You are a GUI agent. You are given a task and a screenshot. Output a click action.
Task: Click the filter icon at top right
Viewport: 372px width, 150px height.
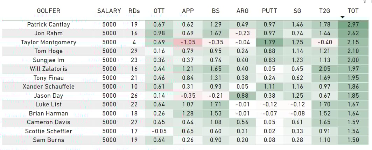365,1
